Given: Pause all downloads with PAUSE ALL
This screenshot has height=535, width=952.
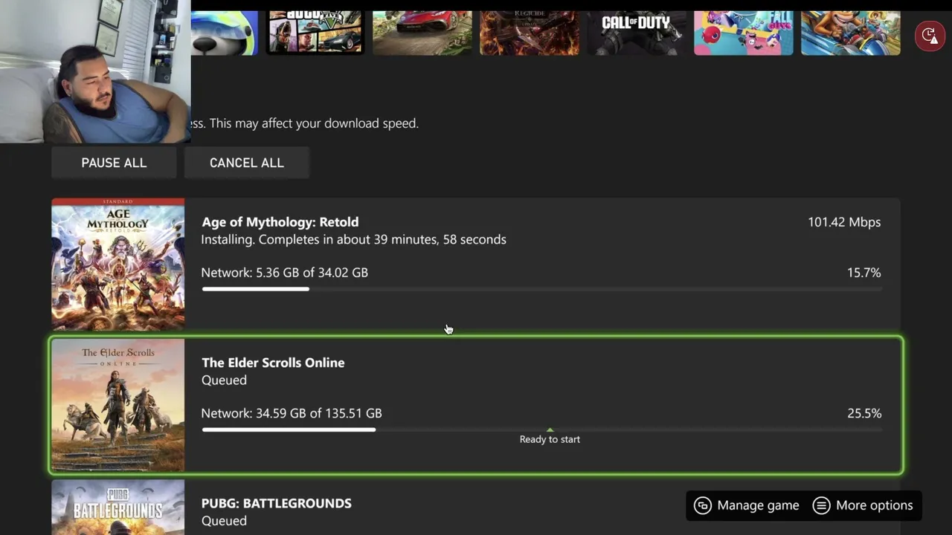Looking at the screenshot, I should (114, 163).
